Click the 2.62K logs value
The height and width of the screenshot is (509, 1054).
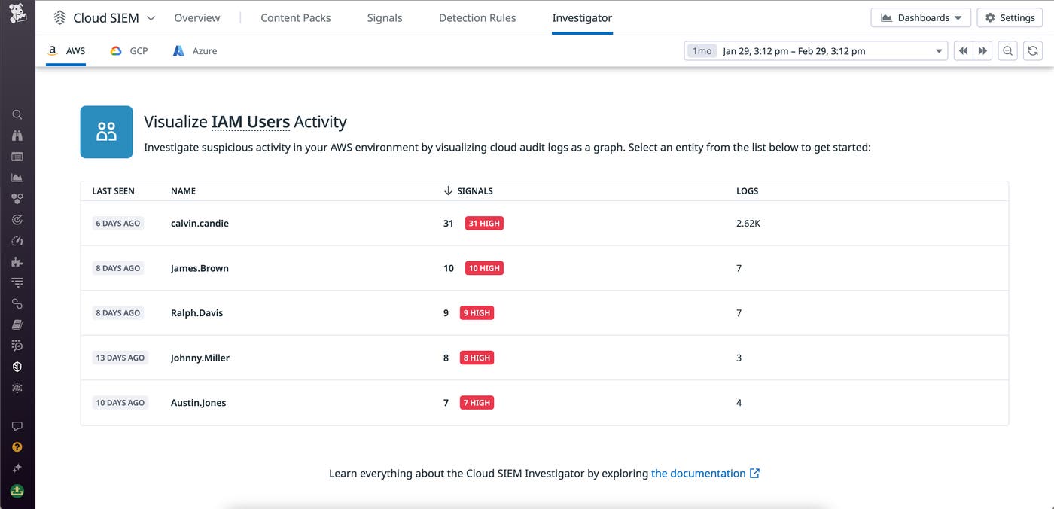point(748,224)
